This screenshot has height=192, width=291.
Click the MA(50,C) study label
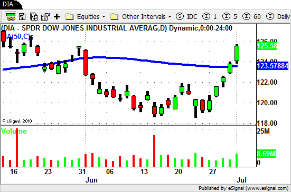pos(17,37)
